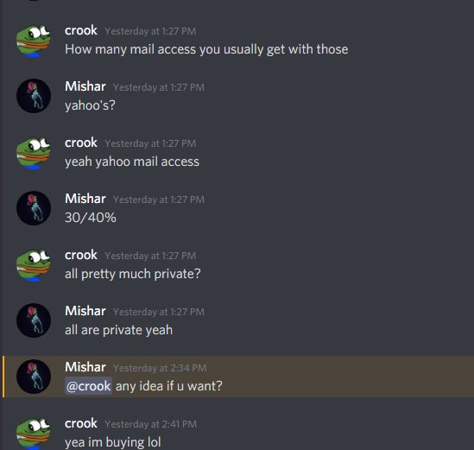
Task: Open crook's avatar on the 'How many mail access' message
Action: (34, 41)
